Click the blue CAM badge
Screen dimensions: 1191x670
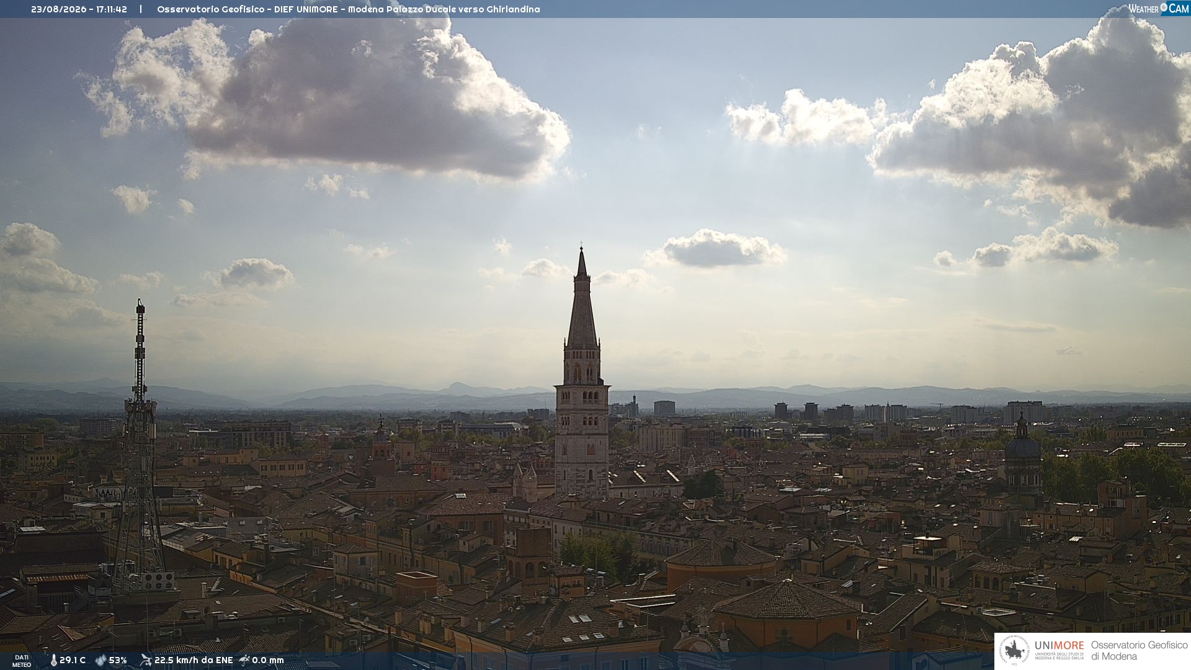click(x=1179, y=8)
